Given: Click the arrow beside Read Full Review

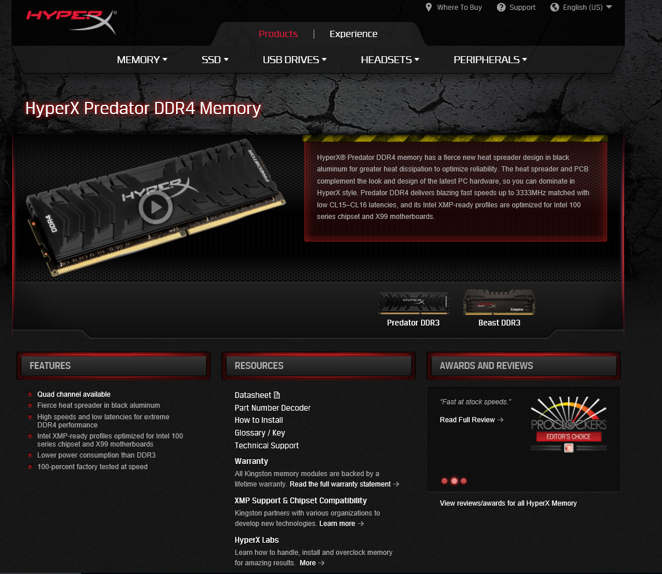Looking at the screenshot, I should (x=500, y=420).
